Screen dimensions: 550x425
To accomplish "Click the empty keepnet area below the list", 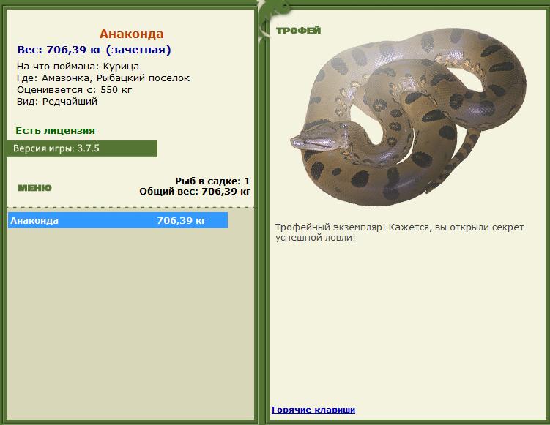I will coord(130,323).
